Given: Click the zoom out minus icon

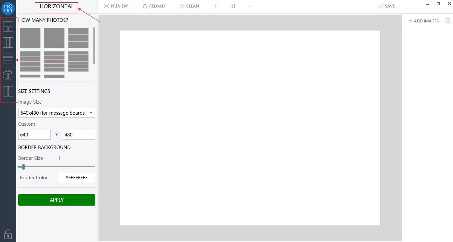Looking at the screenshot, I should [x=249, y=6].
